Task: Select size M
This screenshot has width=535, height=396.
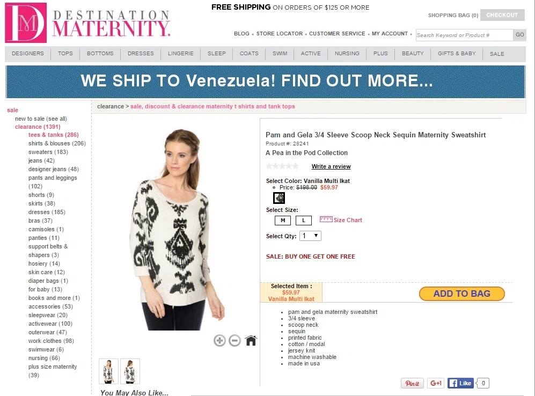Action: click(283, 221)
